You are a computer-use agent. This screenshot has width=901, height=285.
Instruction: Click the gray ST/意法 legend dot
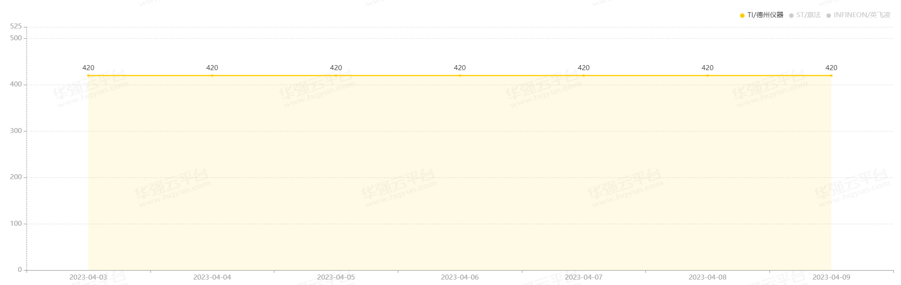[x=791, y=15]
